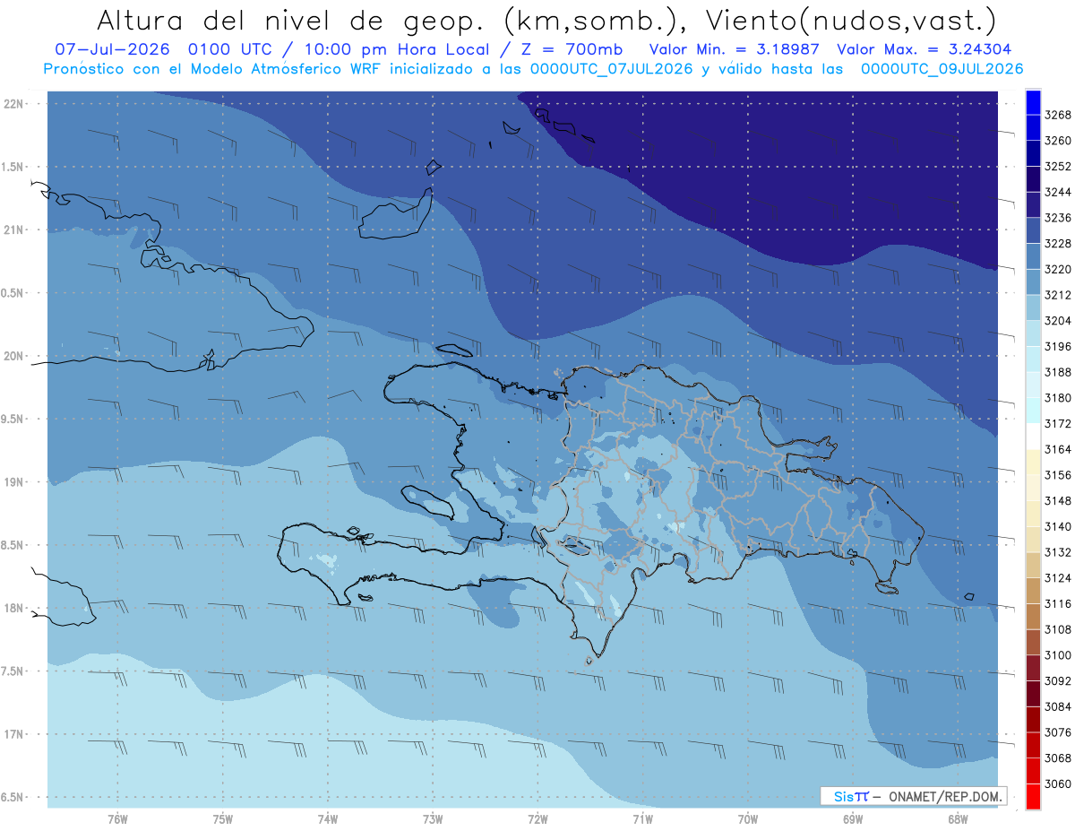Click the 3060 colorbar label
1075x831 pixels.
click(1058, 783)
